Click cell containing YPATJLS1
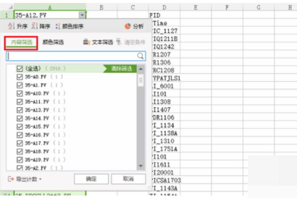This screenshot has width=297, height=198. pos(166,78)
